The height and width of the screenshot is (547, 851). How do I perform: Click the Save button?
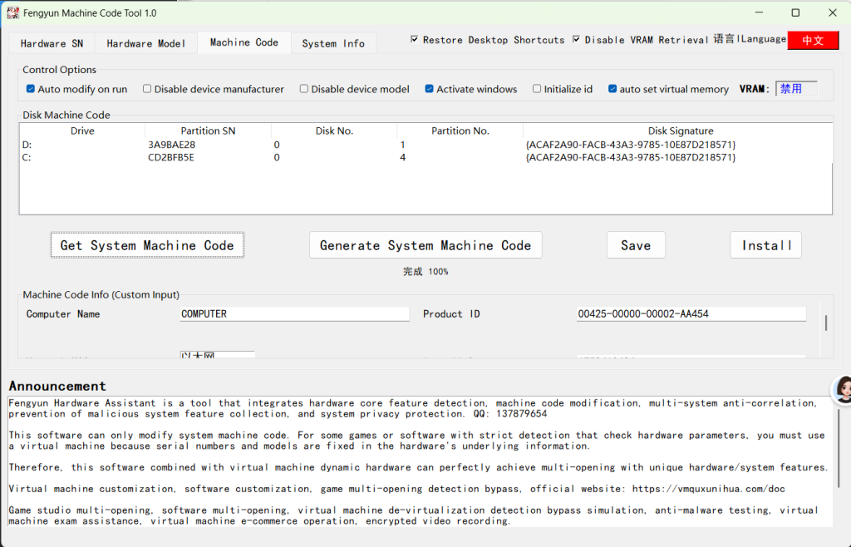[636, 245]
